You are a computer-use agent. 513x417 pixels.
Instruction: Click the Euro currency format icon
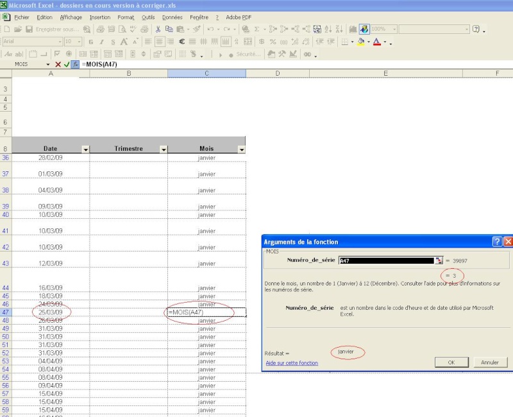[182, 42]
